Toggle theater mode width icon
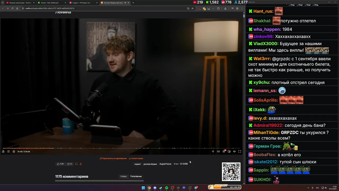The height and width of the screenshot is (191, 339). coord(234,151)
